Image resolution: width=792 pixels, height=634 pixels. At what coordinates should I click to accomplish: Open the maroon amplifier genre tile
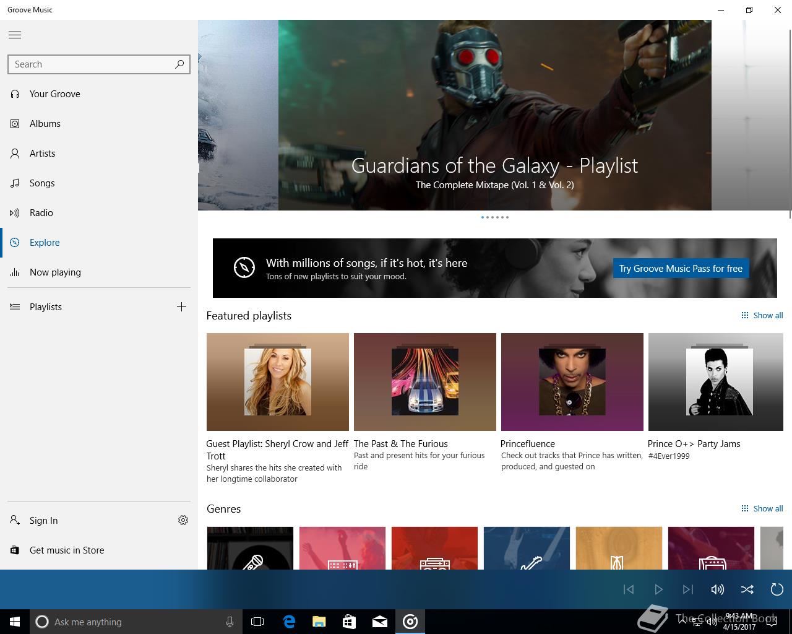pyautogui.click(x=711, y=548)
